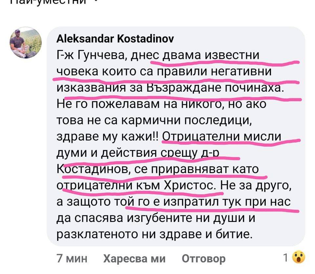View the wow reaction emoji
Viewport: 315px width, 274px height.
299,257
